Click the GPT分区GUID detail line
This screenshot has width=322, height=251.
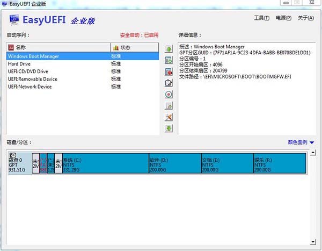click(245, 53)
